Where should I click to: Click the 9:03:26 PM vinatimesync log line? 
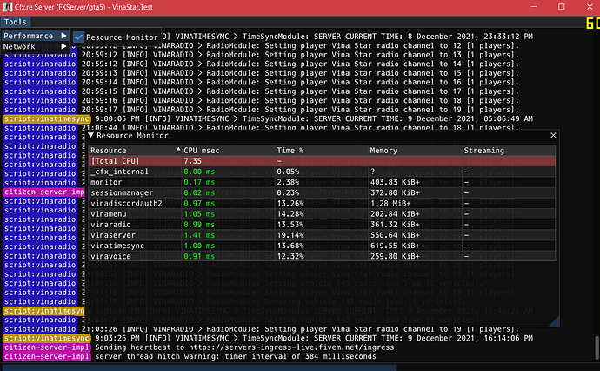tap(314, 338)
